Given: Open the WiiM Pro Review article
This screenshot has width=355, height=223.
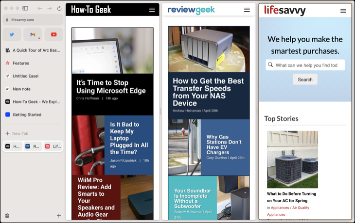Looking at the screenshot, I should click(x=96, y=197).
